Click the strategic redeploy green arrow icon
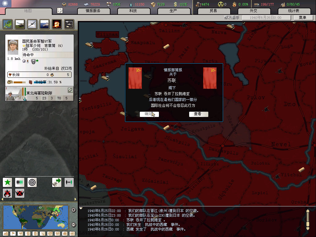This screenshot has width=316, height=237. [x=57, y=182]
